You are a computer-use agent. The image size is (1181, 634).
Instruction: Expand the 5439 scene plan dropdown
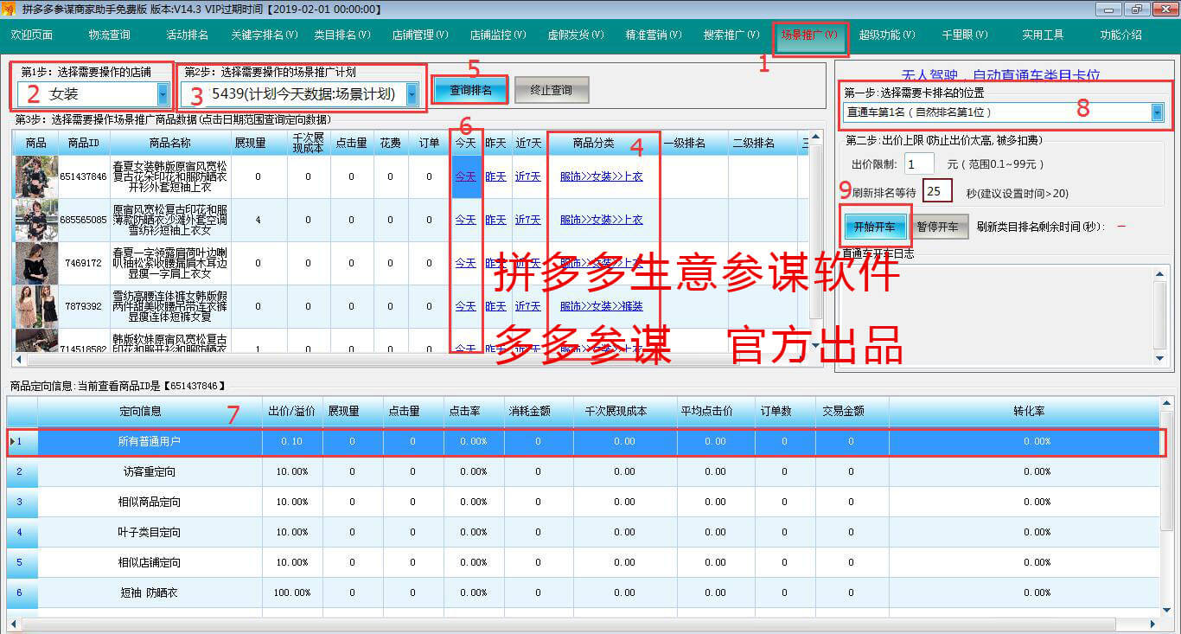(x=412, y=93)
